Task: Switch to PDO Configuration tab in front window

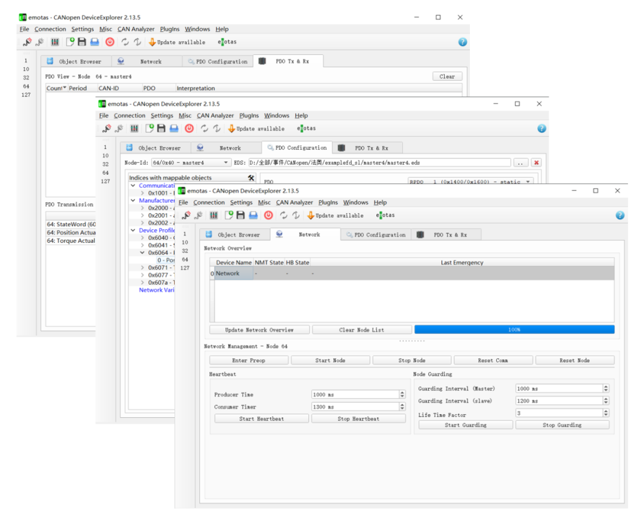Action: 376,235
